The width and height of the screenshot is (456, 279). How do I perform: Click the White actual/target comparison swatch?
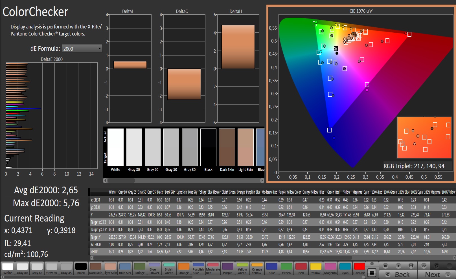[x=115, y=147]
